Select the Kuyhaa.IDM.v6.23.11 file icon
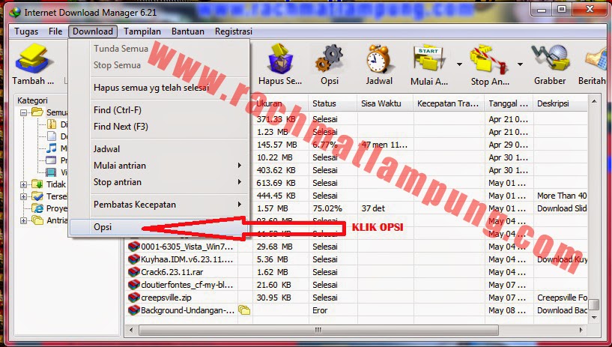The image size is (612, 347). (x=134, y=259)
